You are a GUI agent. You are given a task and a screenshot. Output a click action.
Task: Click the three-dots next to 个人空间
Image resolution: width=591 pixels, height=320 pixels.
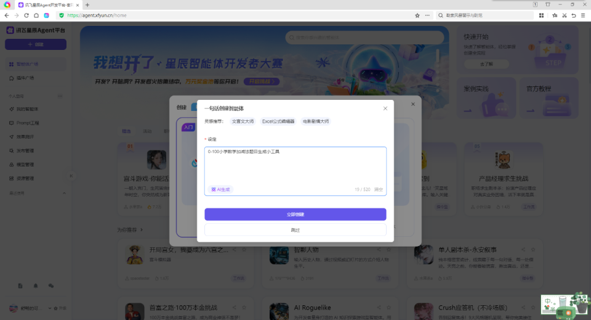60,96
